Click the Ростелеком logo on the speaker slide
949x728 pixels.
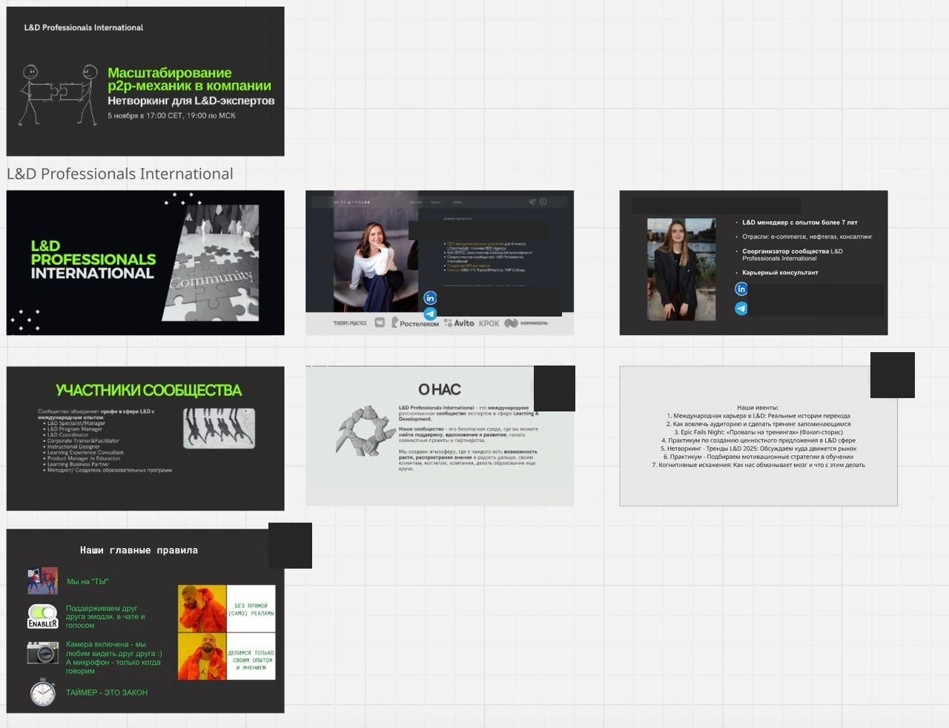coord(415,322)
